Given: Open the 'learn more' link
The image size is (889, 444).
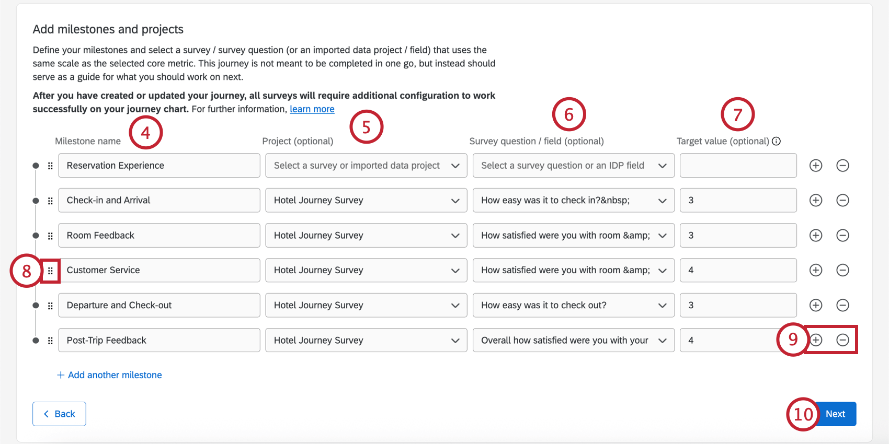Looking at the screenshot, I should click(312, 109).
